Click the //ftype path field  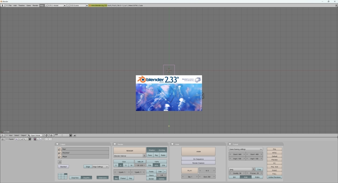[85, 157]
